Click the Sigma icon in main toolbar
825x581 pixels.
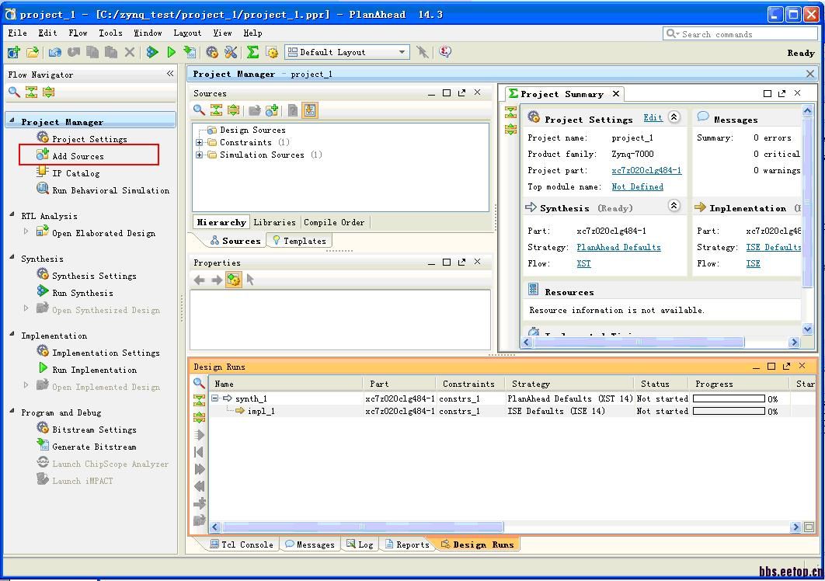coord(252,52)
